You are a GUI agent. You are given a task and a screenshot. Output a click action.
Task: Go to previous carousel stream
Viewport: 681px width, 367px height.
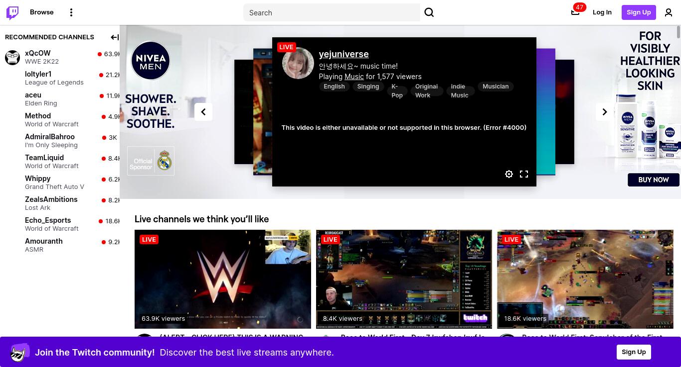pos(203,112)
